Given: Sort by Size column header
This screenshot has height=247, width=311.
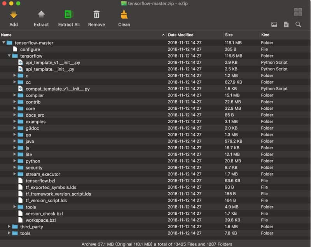Looking at the screenshot, I should 240,35.
